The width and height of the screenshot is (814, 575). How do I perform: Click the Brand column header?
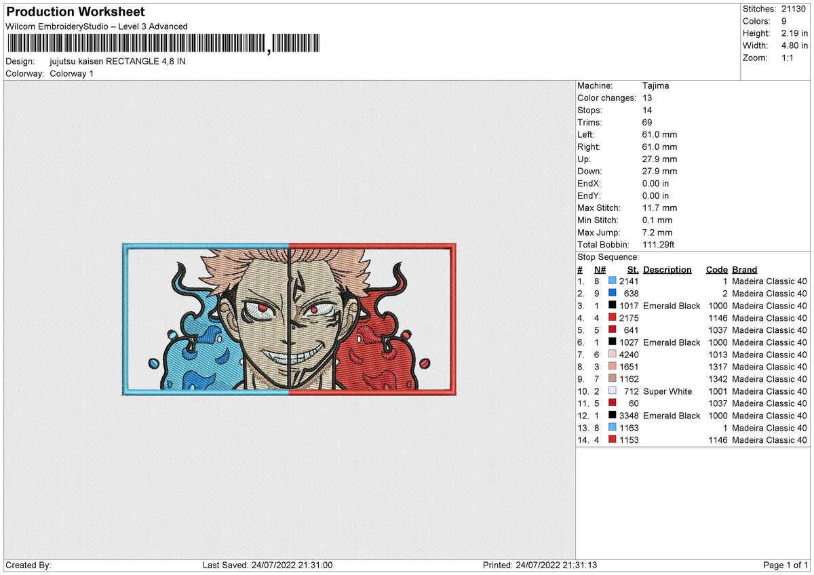coord(744,269)
